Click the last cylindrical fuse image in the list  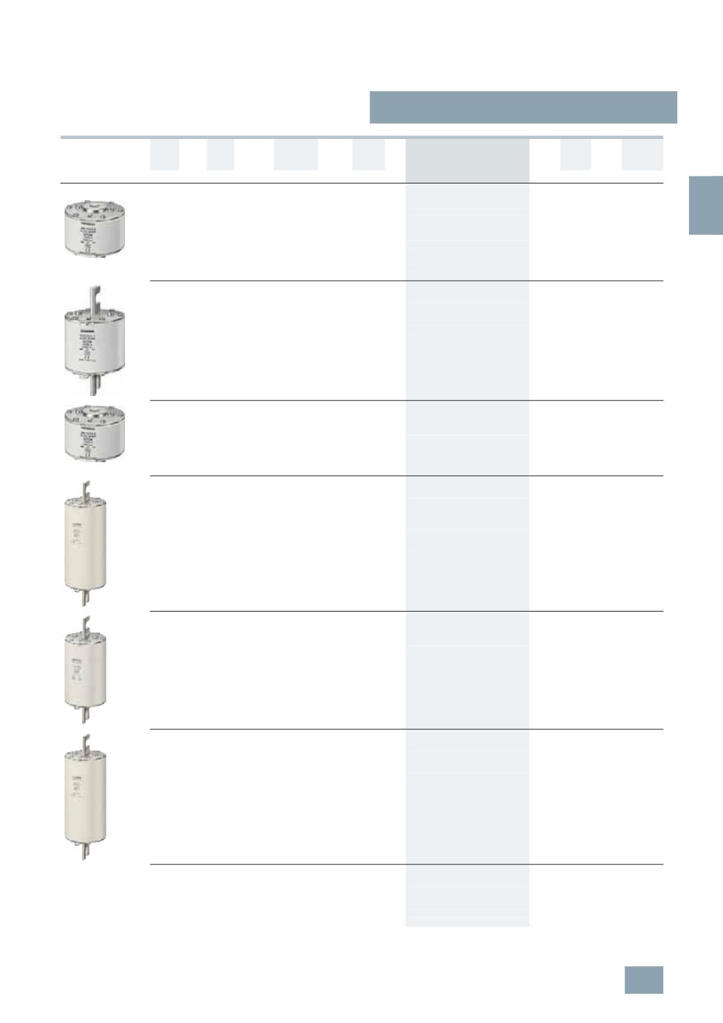click(x=85, y=797)
